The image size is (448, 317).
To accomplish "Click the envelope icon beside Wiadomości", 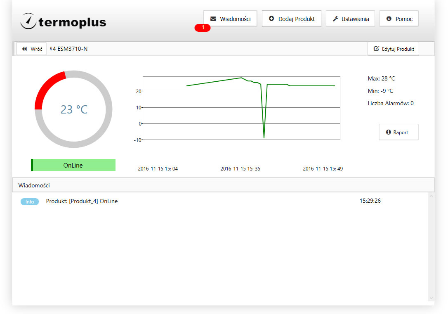I will pyautogui.click(x=213, y=19).
